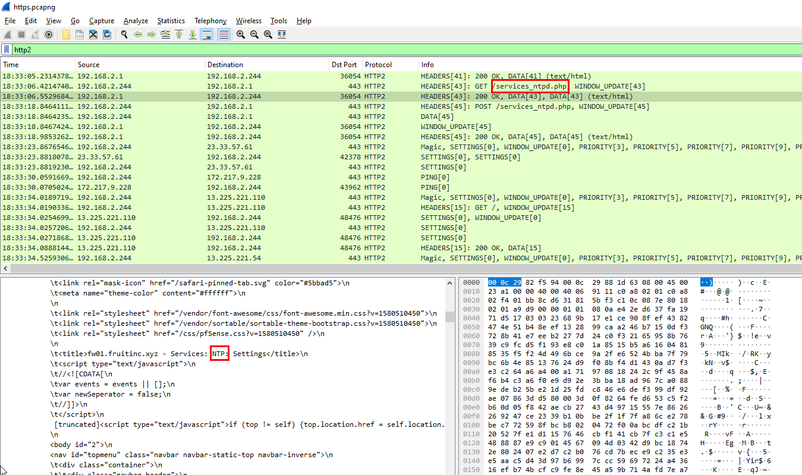Open the Statistics menu
Viewport: 802px width, 475px height.
pos(171,21)
